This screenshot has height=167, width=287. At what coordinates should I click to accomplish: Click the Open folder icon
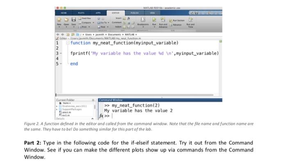click(x=66, y=19)
